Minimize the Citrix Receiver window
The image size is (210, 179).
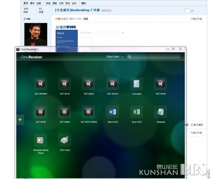168,49
